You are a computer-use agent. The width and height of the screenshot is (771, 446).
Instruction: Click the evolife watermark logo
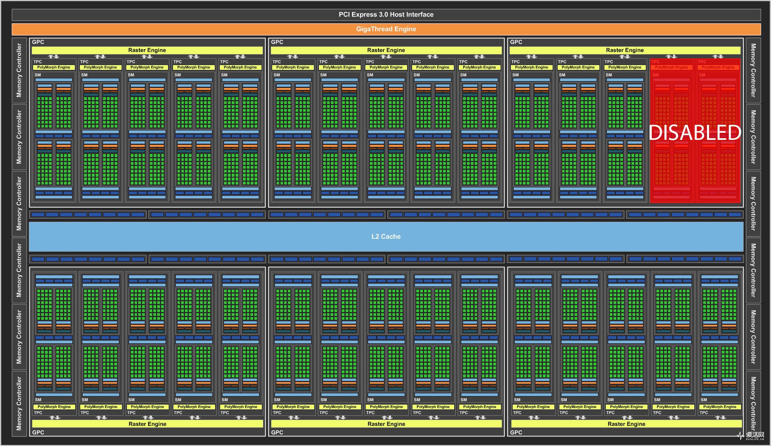751,436
